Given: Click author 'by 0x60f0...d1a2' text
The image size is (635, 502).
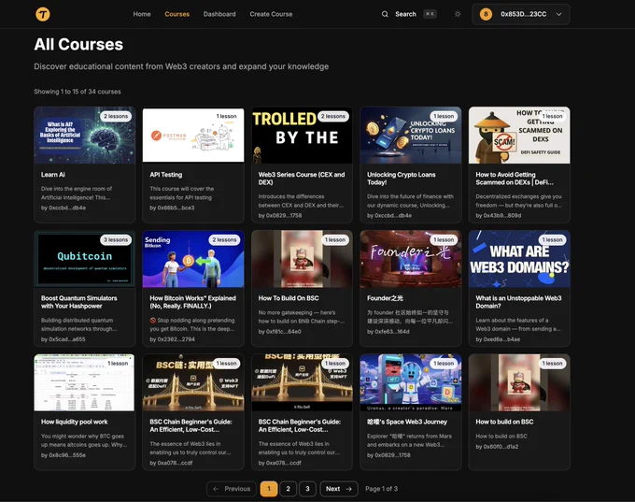Looking at the screenshot, I should tap(497, 447).
